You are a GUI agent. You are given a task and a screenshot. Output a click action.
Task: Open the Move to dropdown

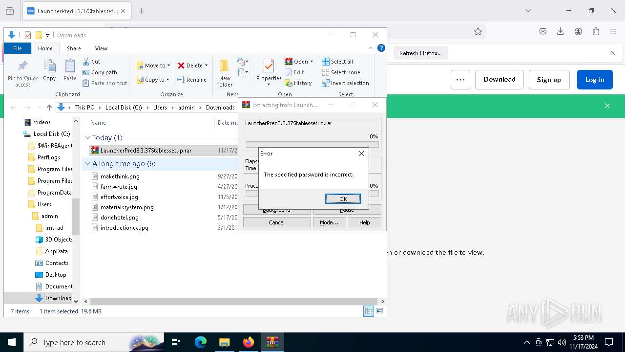pyautogui.click(x=153, y=66)
